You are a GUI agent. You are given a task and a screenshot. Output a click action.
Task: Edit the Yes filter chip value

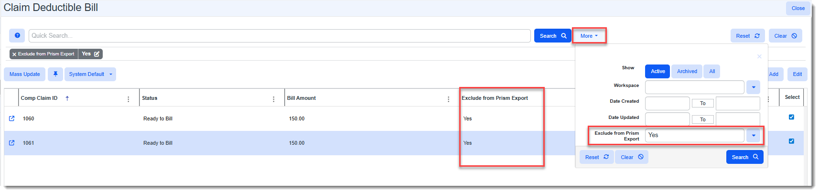point(97,54)
